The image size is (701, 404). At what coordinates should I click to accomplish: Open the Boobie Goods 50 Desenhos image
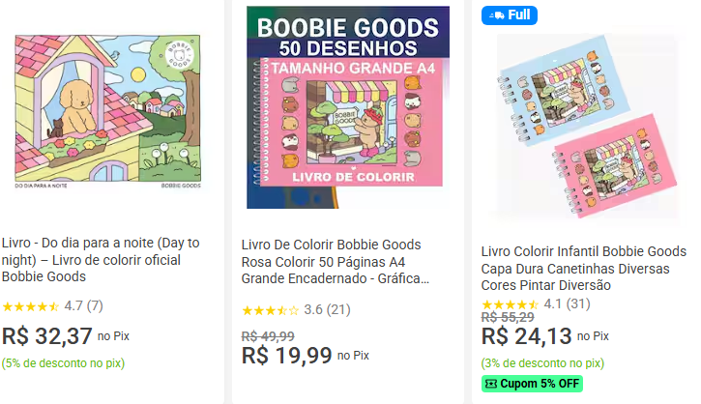click(x=348, y=107)
